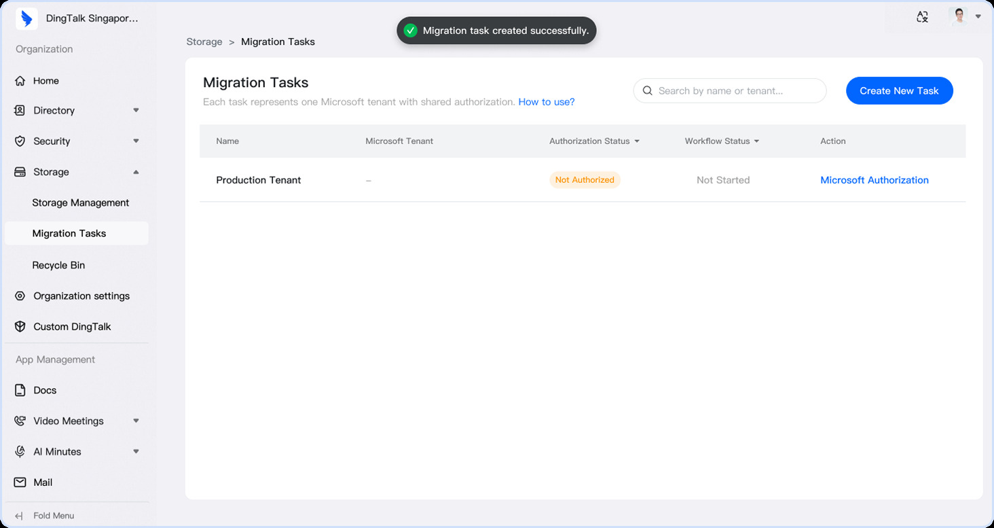
Task: Click the Fold Menu label
Action: 54,516
